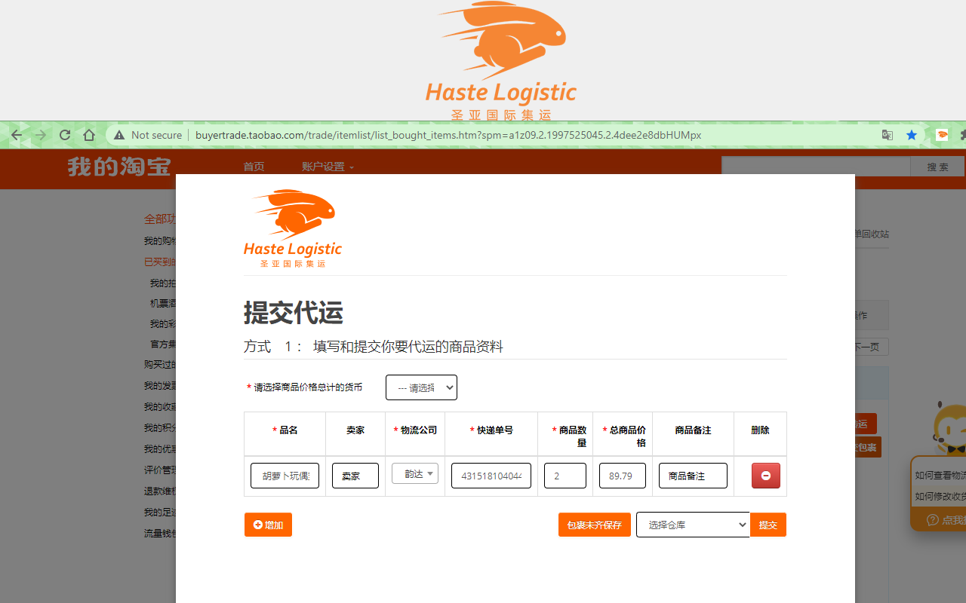966x603 pixels.
Task: Click 如何查看物流 help link
Action: click(x=940, y=475)
